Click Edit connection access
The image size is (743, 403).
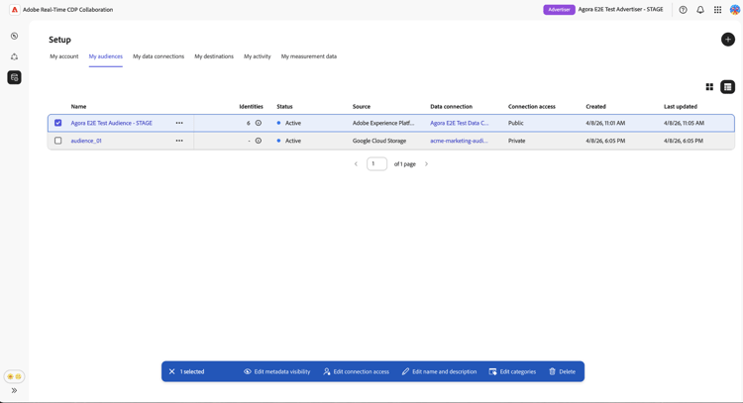click(356, 371)
